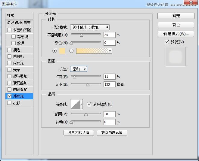The width and height of the screenshot is (199, 161).
Task: Click the 范围 slider handle
Action: pos(86,114)
